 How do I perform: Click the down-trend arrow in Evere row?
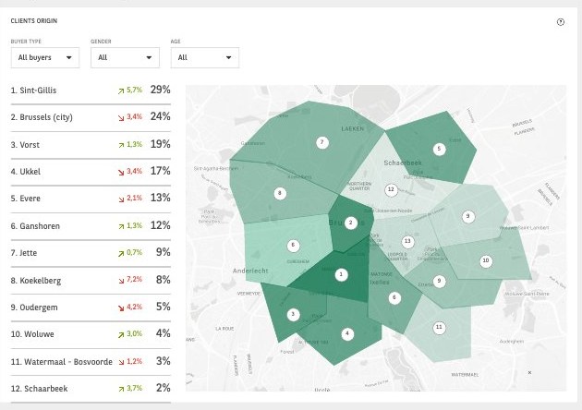click(x=121, y=199)
